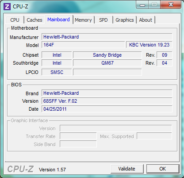
Task: Open the About tab
Action: (146, 20)
